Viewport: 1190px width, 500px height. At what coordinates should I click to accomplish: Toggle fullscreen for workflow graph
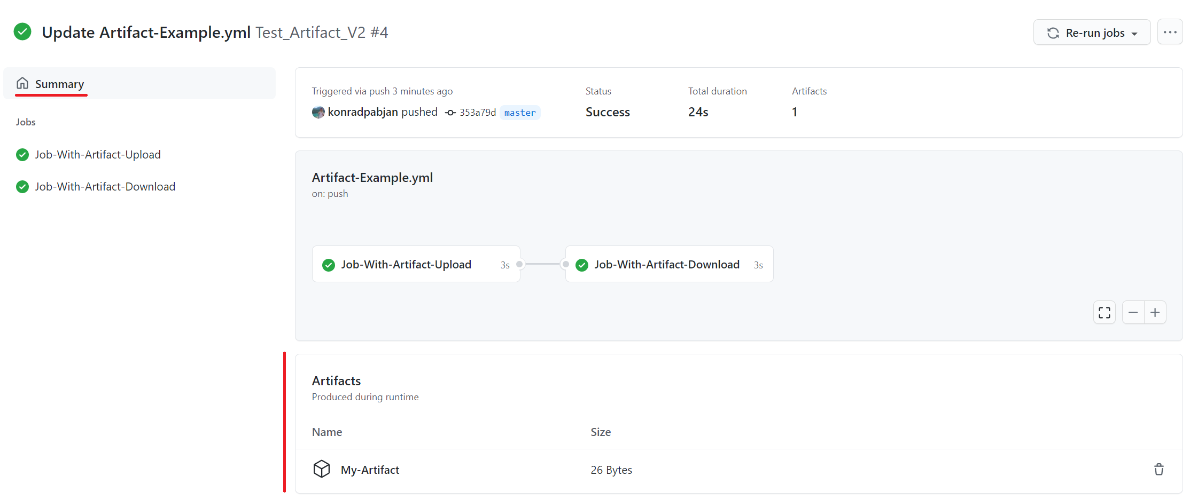pos(1105,312)
